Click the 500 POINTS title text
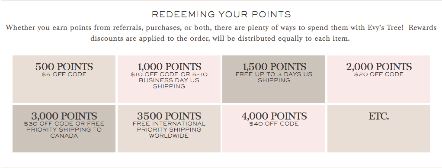The image size is (442, 168). click(x=64, y=67)
